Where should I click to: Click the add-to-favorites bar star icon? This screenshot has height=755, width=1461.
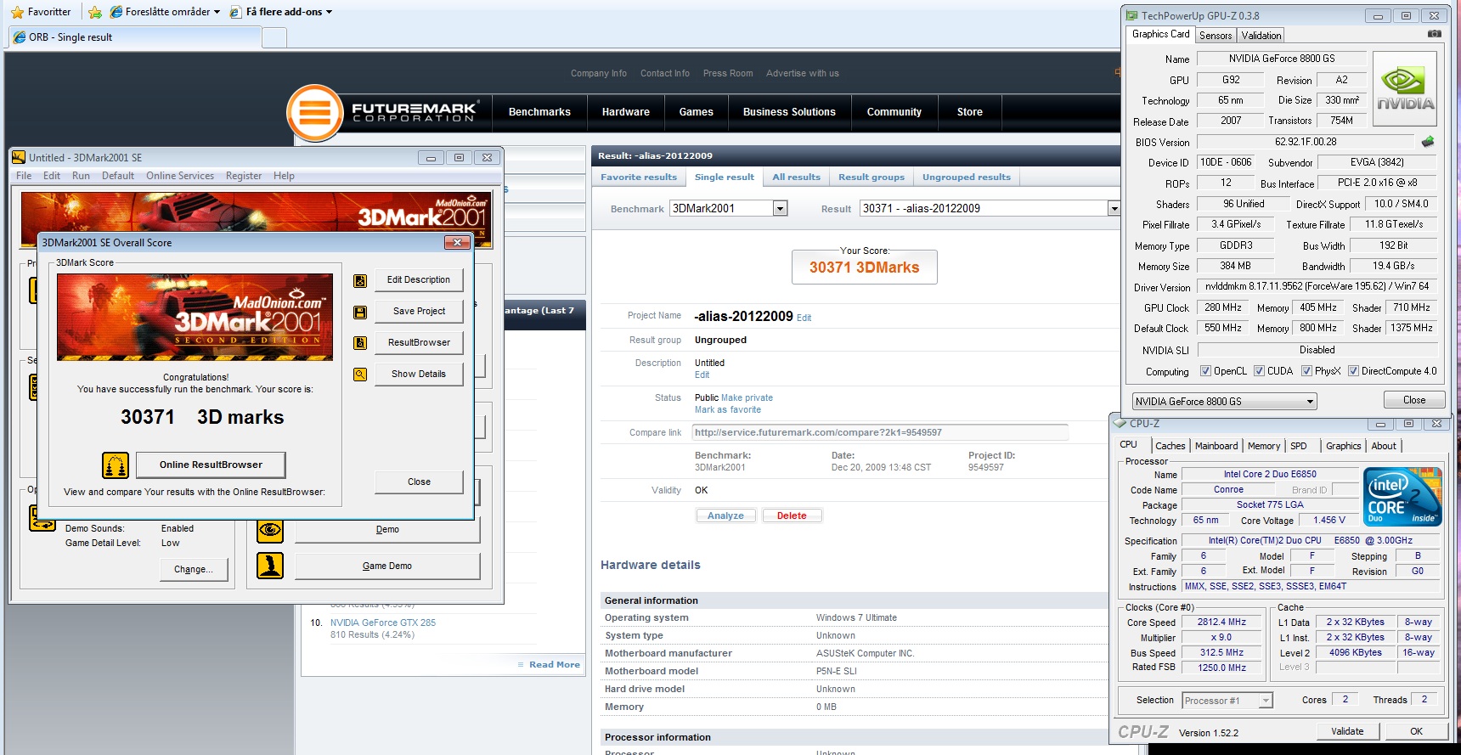point(95,12)
